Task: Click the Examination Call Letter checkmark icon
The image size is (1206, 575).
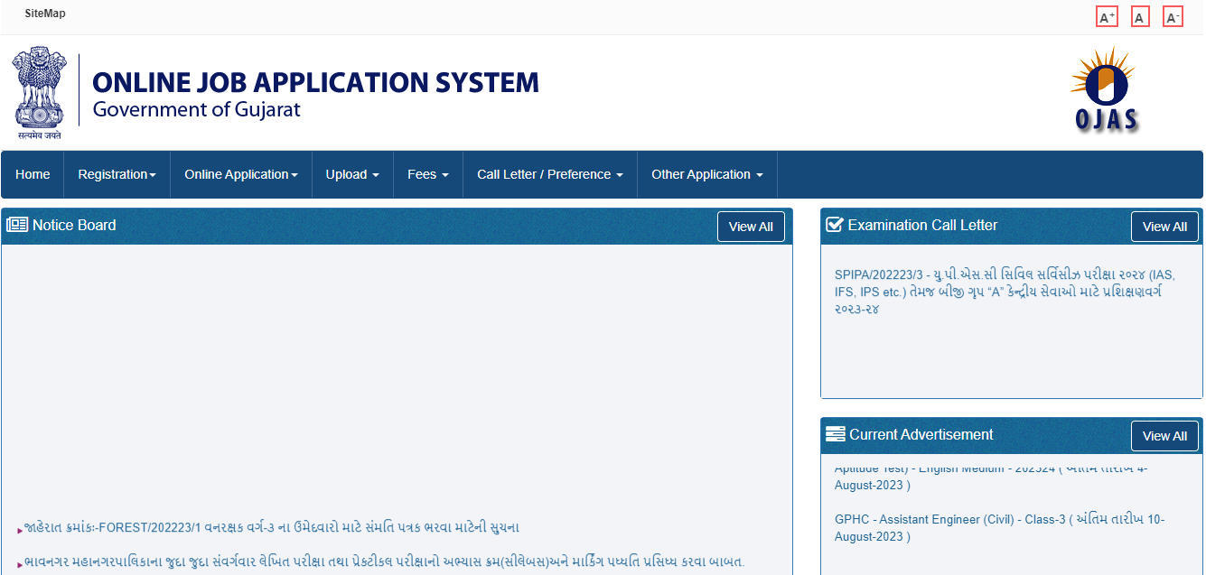Action: pyautogui.click(x=835, y=225)
